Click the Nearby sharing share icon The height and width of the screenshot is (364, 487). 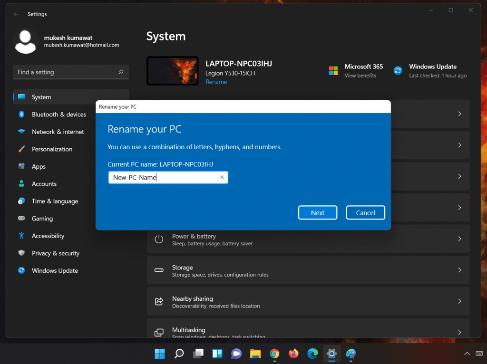[159, 301]
